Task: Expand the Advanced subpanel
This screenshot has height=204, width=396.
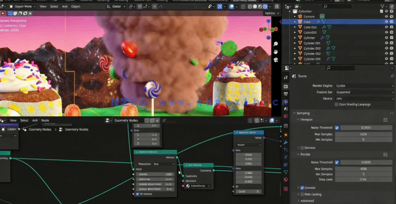Action: tap(298, 201)
